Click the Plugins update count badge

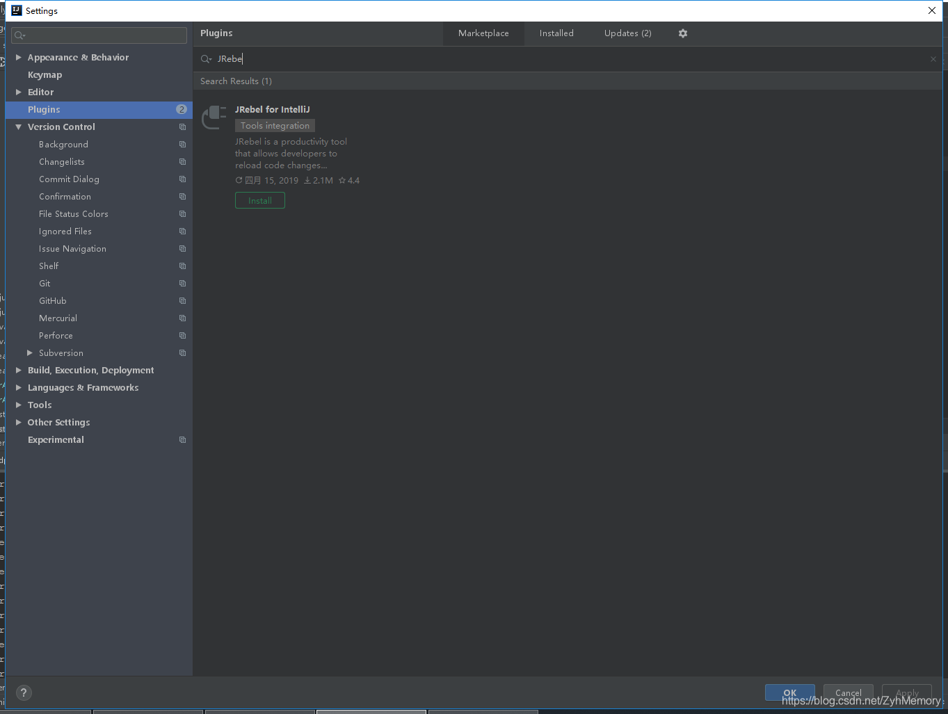click(x=182, y=109)
